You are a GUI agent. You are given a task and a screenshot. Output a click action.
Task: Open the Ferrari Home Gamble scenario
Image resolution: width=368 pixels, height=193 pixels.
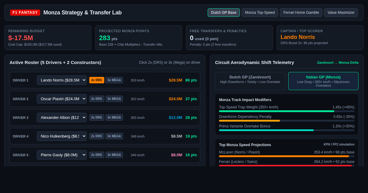click(x=301, y=13)
